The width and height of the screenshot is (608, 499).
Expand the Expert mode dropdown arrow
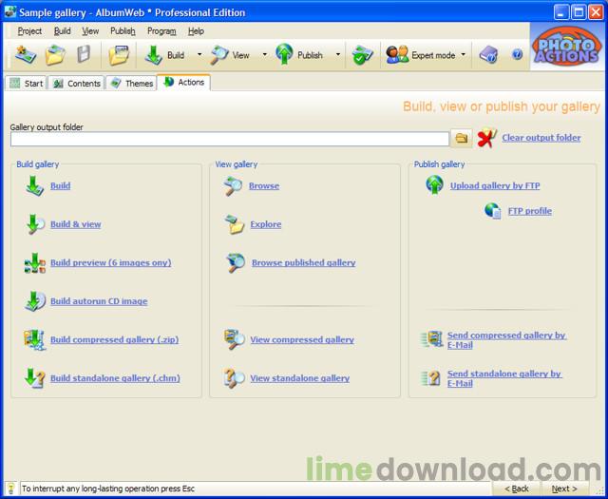pyautogui.click(x=464, y=55)
